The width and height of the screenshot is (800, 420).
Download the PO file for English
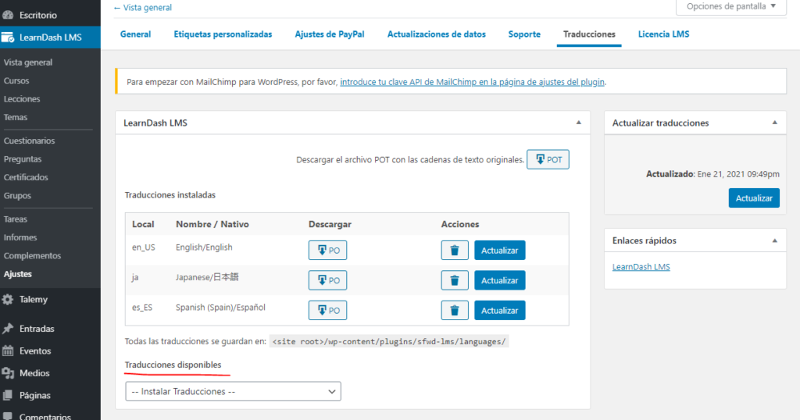click(x=327, y=251)
